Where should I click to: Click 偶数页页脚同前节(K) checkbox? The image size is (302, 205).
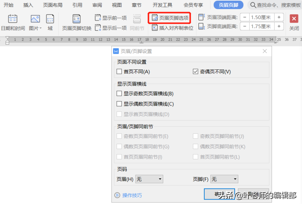195,147
